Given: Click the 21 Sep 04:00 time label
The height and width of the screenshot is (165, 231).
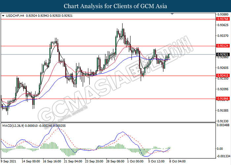Looking at the screenshot, I should coord(73,161).
